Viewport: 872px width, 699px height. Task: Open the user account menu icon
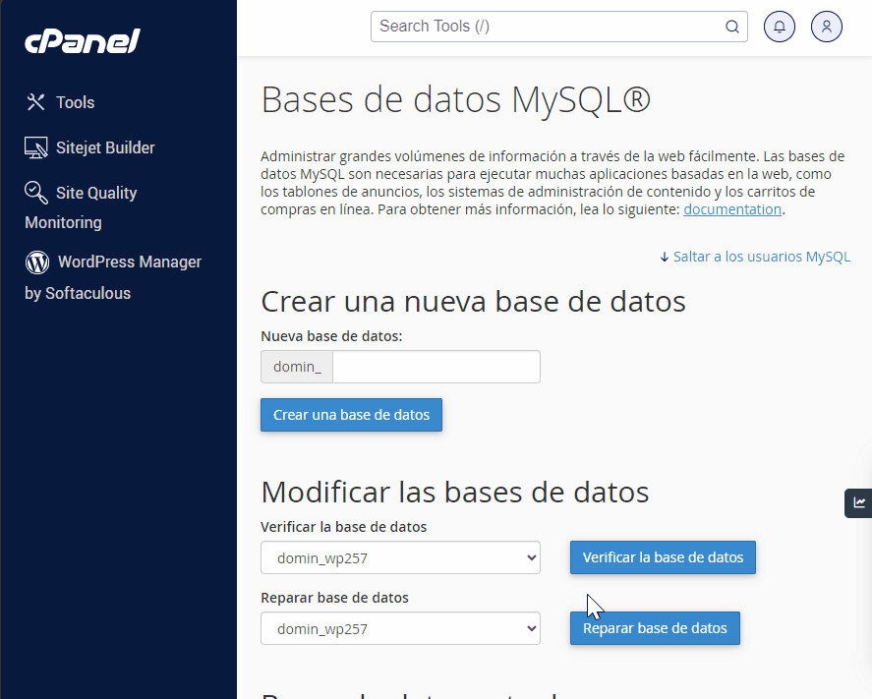[827, 27]
